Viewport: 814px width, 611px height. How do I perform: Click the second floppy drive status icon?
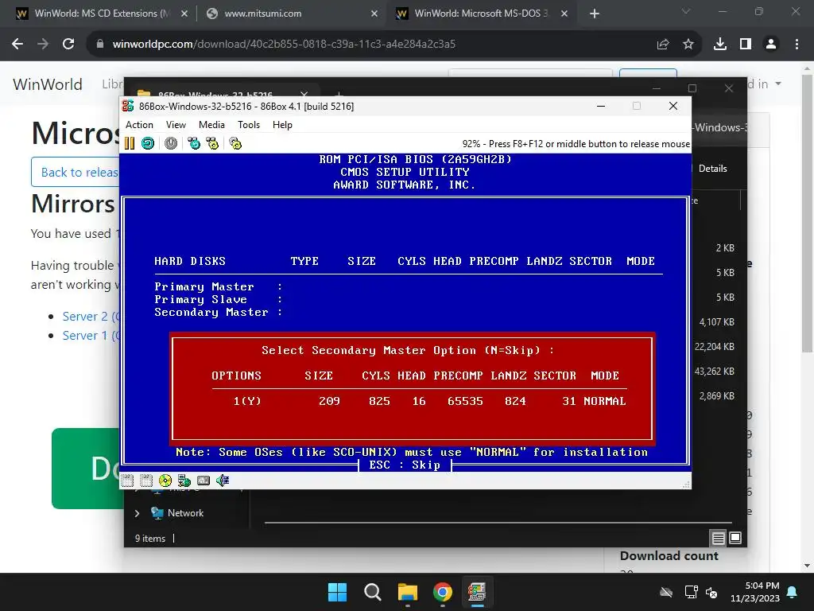(x=146, y=481)
